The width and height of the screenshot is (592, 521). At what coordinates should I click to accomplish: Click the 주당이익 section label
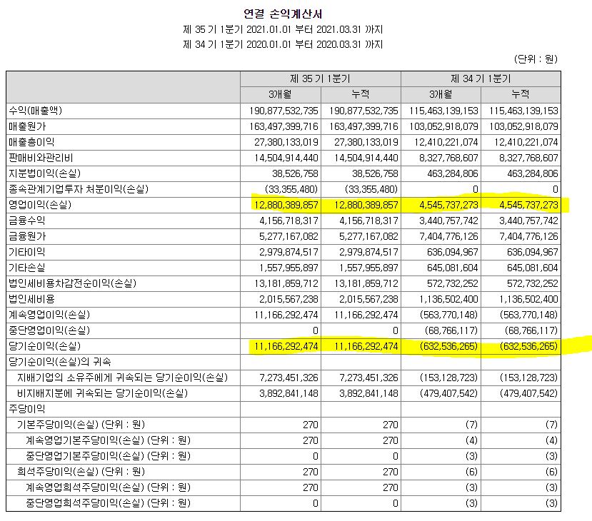click(x=27, y=410)
